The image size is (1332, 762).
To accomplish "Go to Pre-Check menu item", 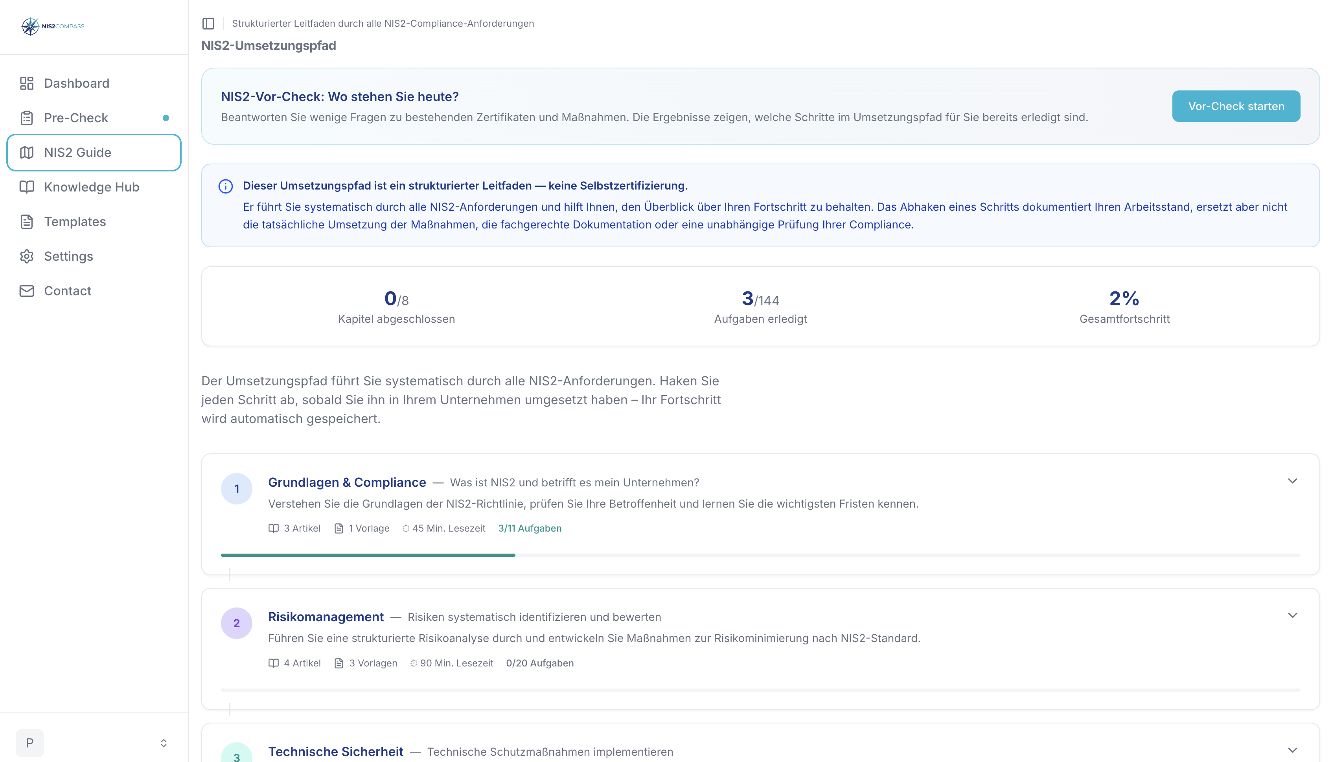I will tap(76, 118).
